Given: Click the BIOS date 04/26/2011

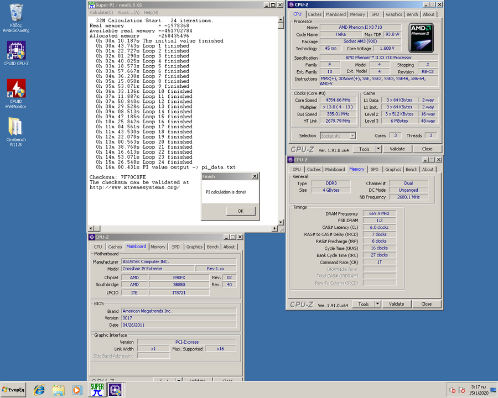Looking at the screenshot, I should (x=179, y=325).
